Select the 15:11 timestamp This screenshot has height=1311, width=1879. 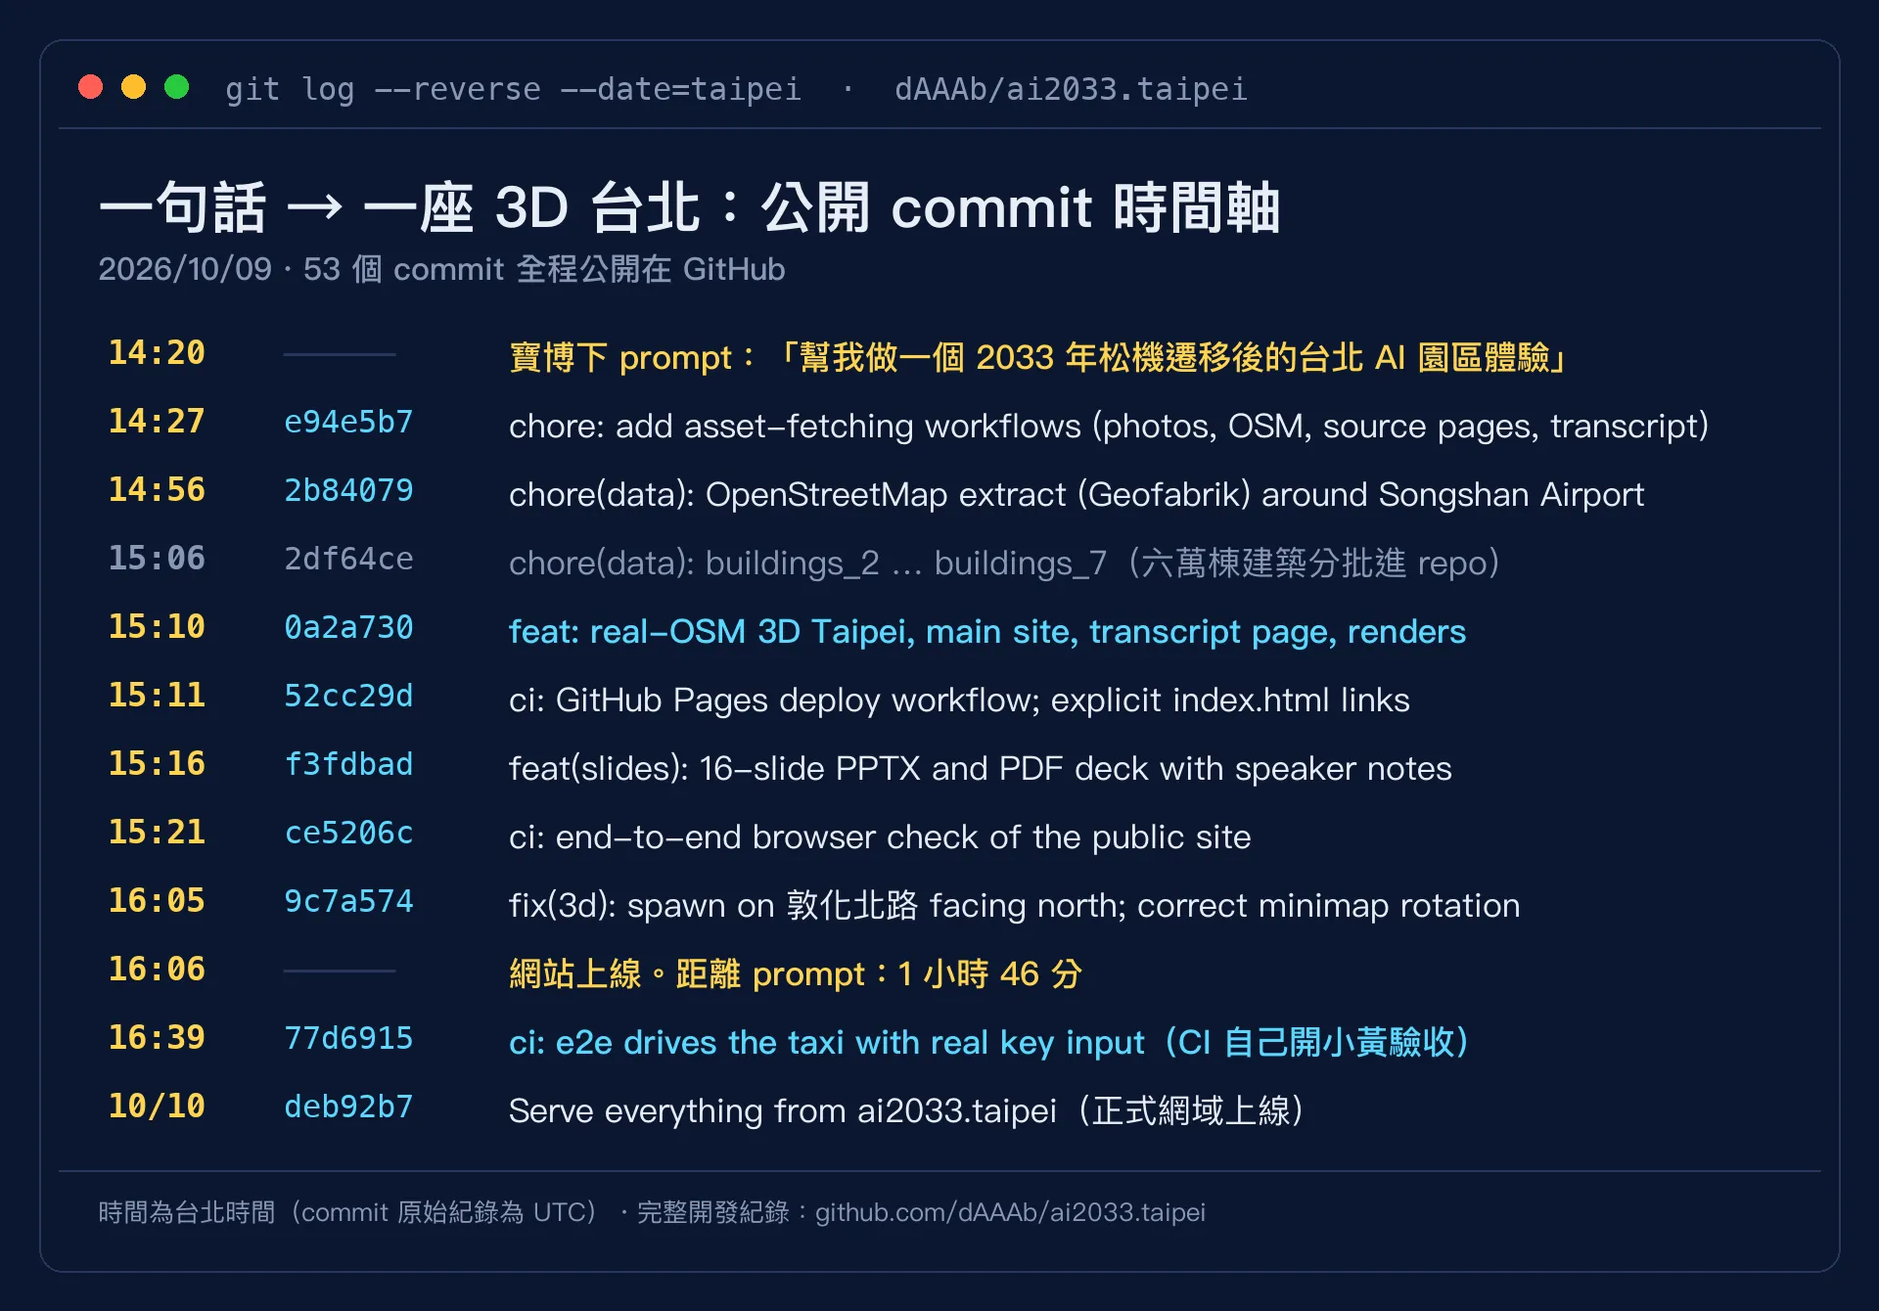[157, 696]
